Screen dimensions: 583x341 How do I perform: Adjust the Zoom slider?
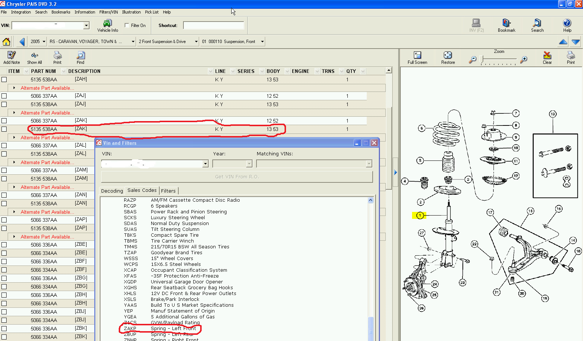(483, 59)
